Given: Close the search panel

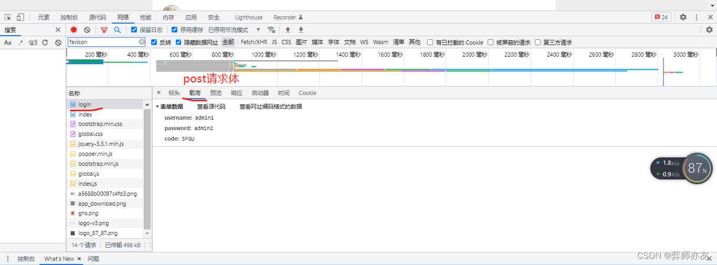Looking at the screenshot, I should 58,30.
